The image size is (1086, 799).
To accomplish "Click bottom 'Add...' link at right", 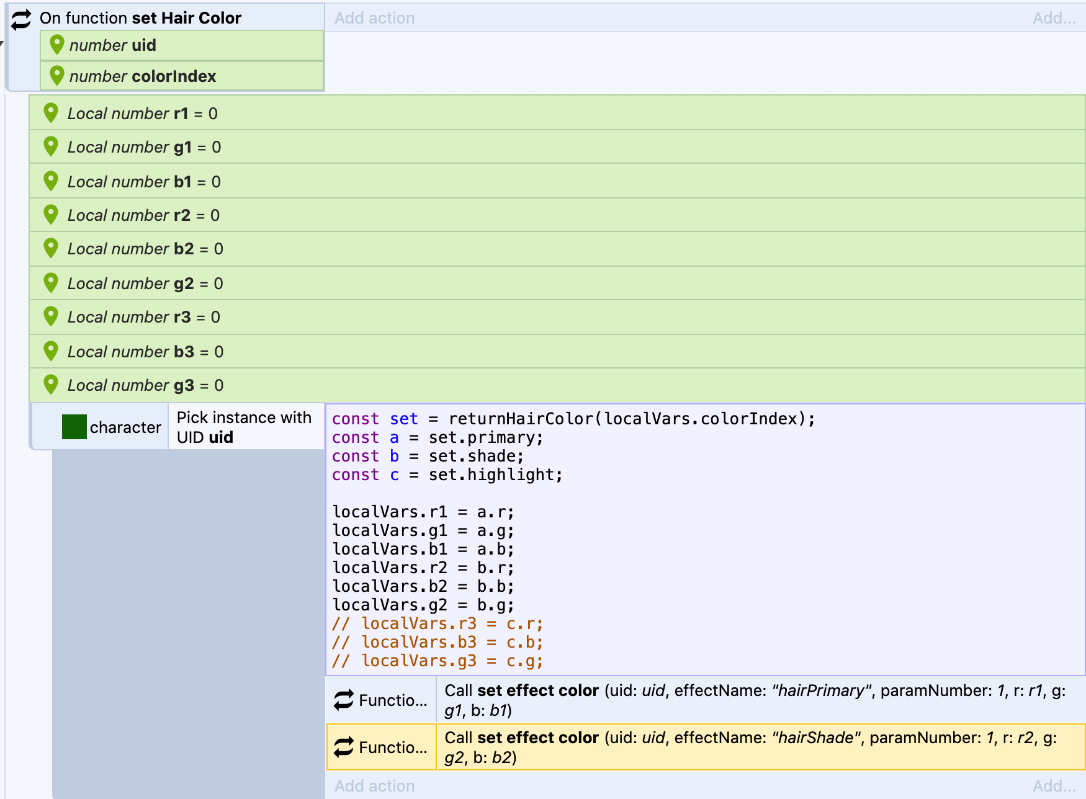I will pos(1054,786).
